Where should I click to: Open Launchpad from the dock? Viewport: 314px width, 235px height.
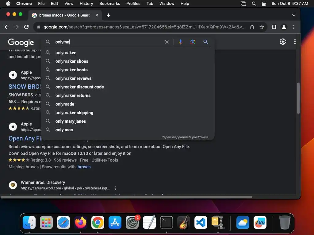coord(46,222)
